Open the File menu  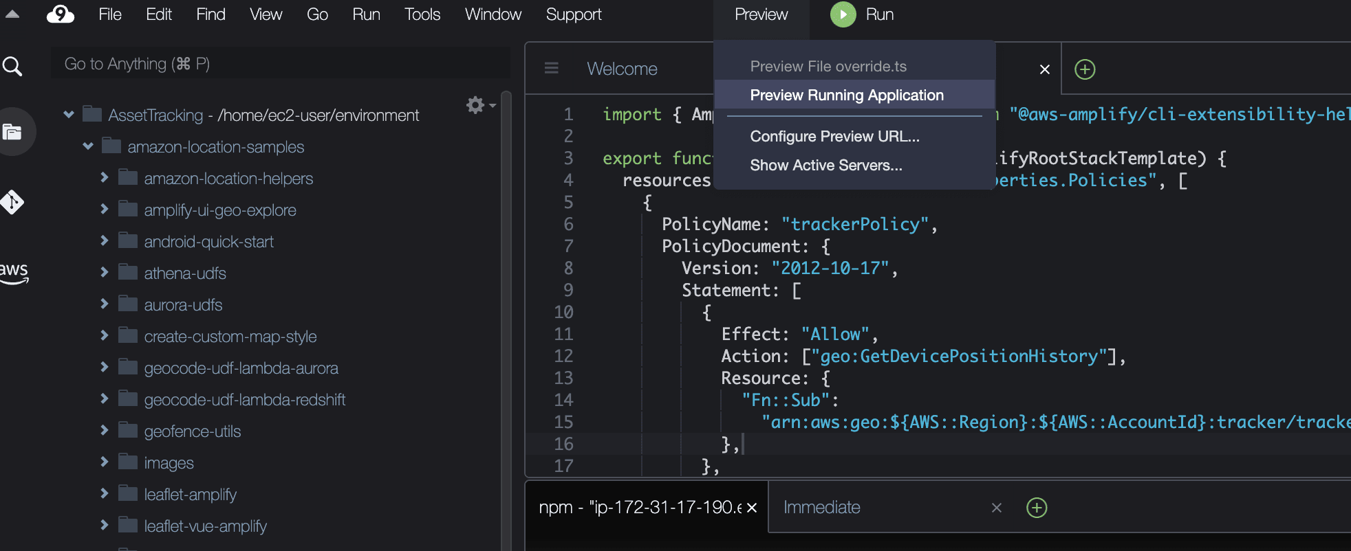pyautogui.click(x=110, y=14)
